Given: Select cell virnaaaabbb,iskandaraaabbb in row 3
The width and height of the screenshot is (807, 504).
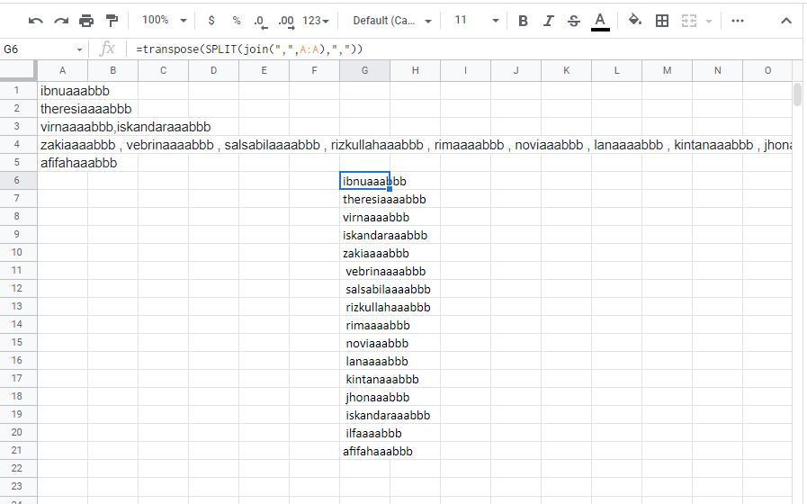Looking at the screenshot, I should point(62,127).
